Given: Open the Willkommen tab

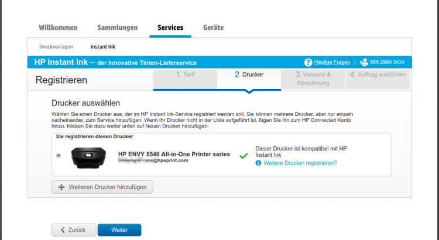Looking at the screenshot, I should pos(58,28).
